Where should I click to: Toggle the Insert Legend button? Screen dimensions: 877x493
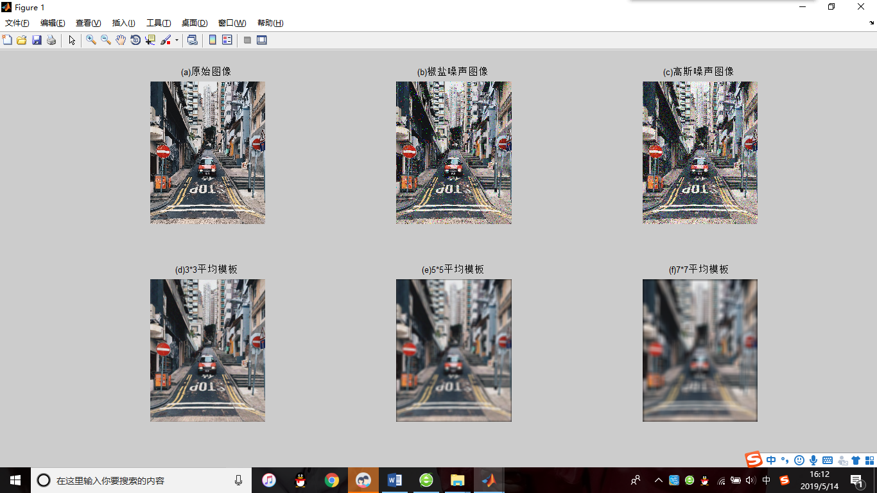pyautogui.click(x=227, y=40)
